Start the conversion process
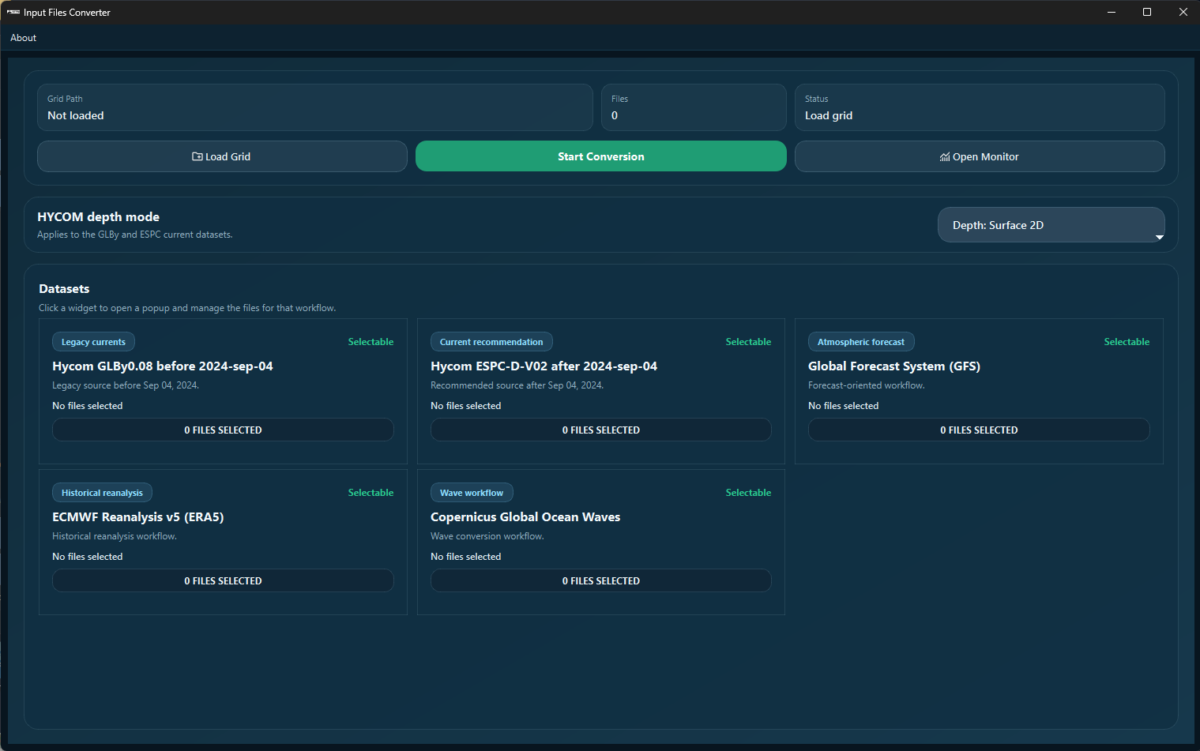The height and width of the screenshot is (751, 1200). pyautogui.click(x=600, y=156)
